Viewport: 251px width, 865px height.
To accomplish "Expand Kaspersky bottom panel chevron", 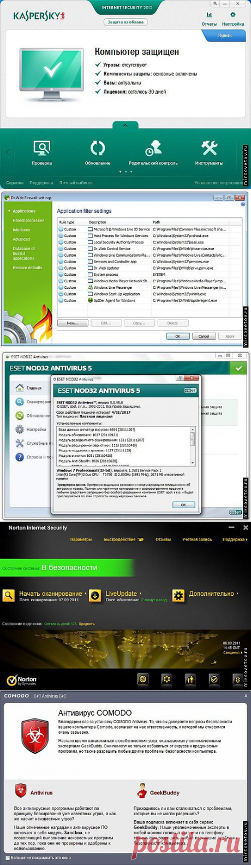I will coord(125,125).
